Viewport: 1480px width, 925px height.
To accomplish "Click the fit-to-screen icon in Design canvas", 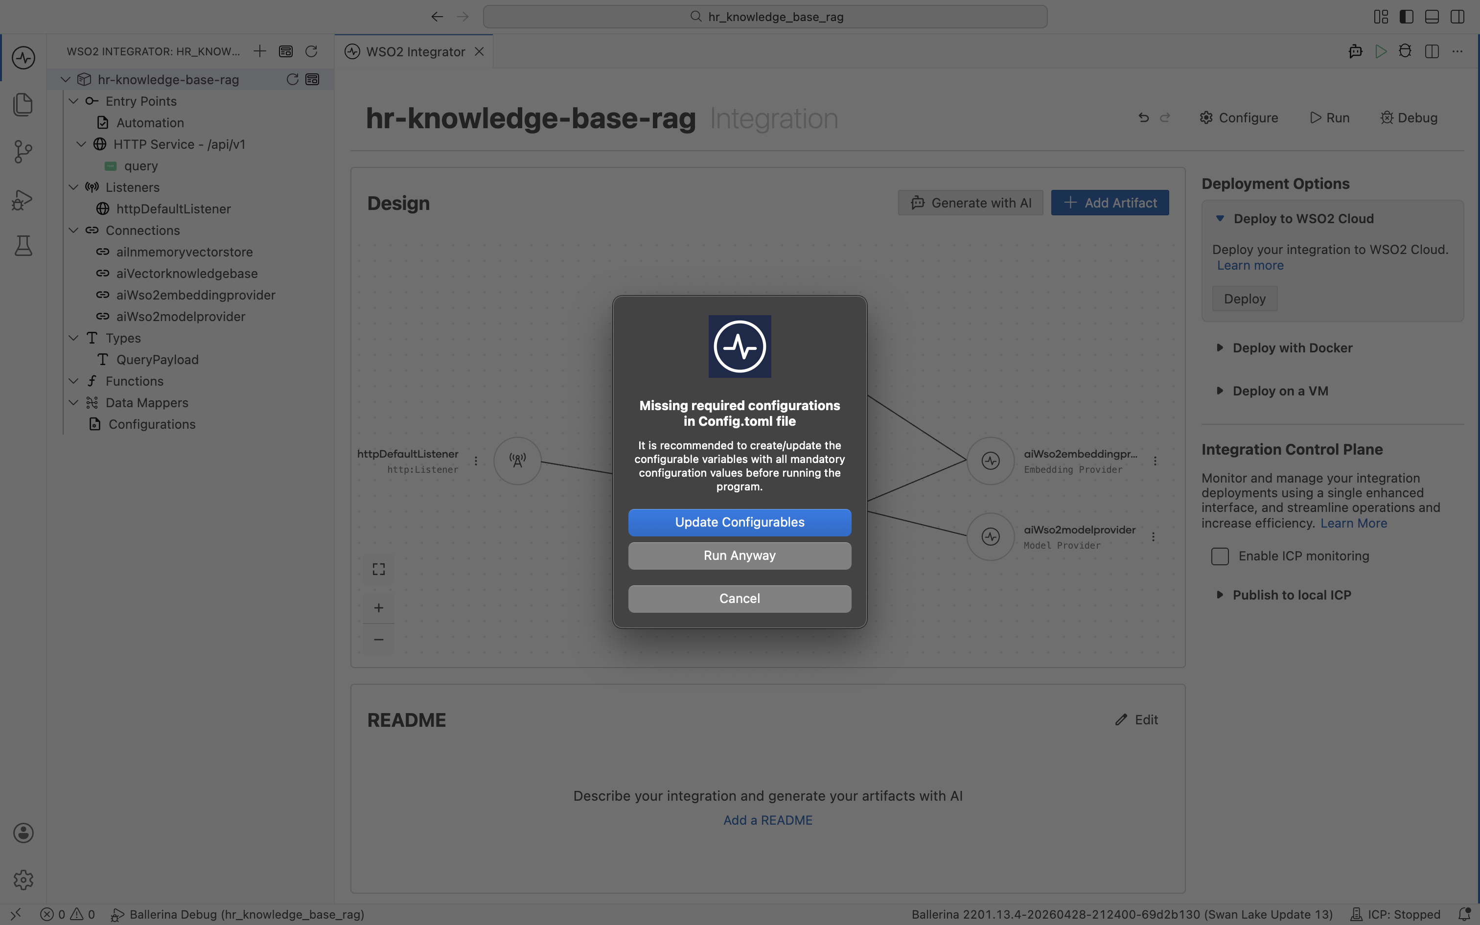I will 378,569.
